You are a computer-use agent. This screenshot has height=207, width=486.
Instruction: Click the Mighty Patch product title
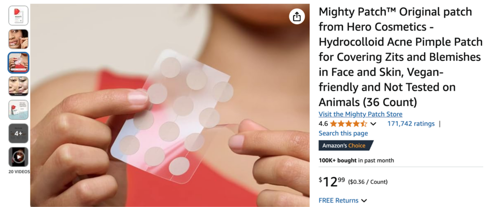pos(401,57)
